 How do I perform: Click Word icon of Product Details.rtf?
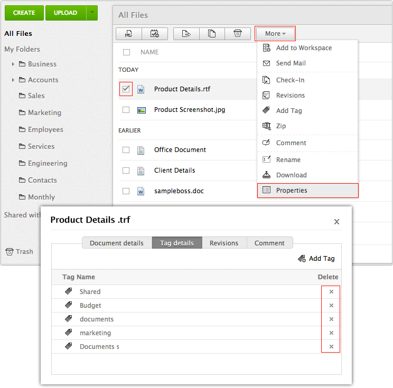point(141,89)
